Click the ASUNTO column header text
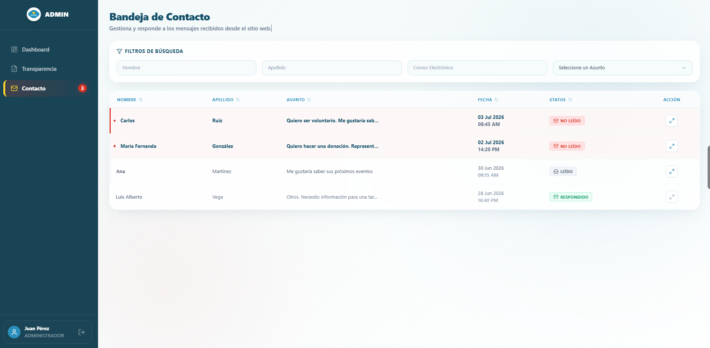710x348 pixels. click(x=296, y=100)
